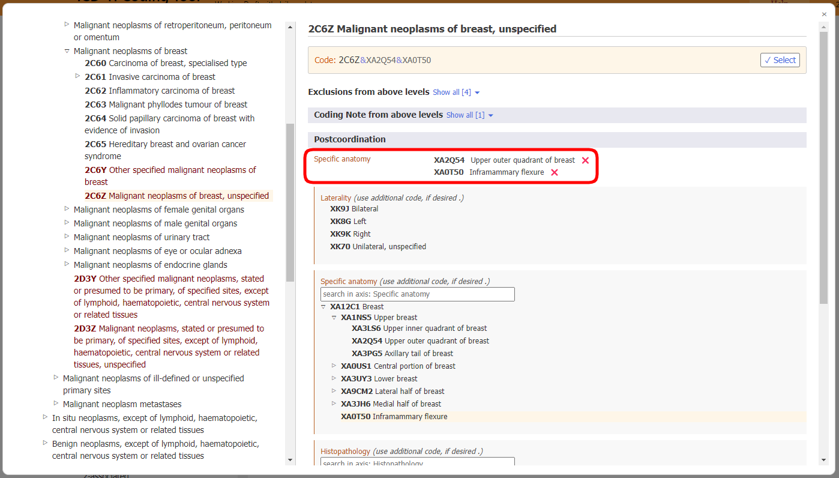The width and height of the screenshot is (839, 478).
Task: Click the up arrow of the right scrollbar
Action: (x=823, y=26)
